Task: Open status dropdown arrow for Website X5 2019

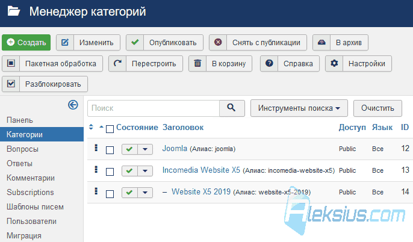Action: coord(145,193)
